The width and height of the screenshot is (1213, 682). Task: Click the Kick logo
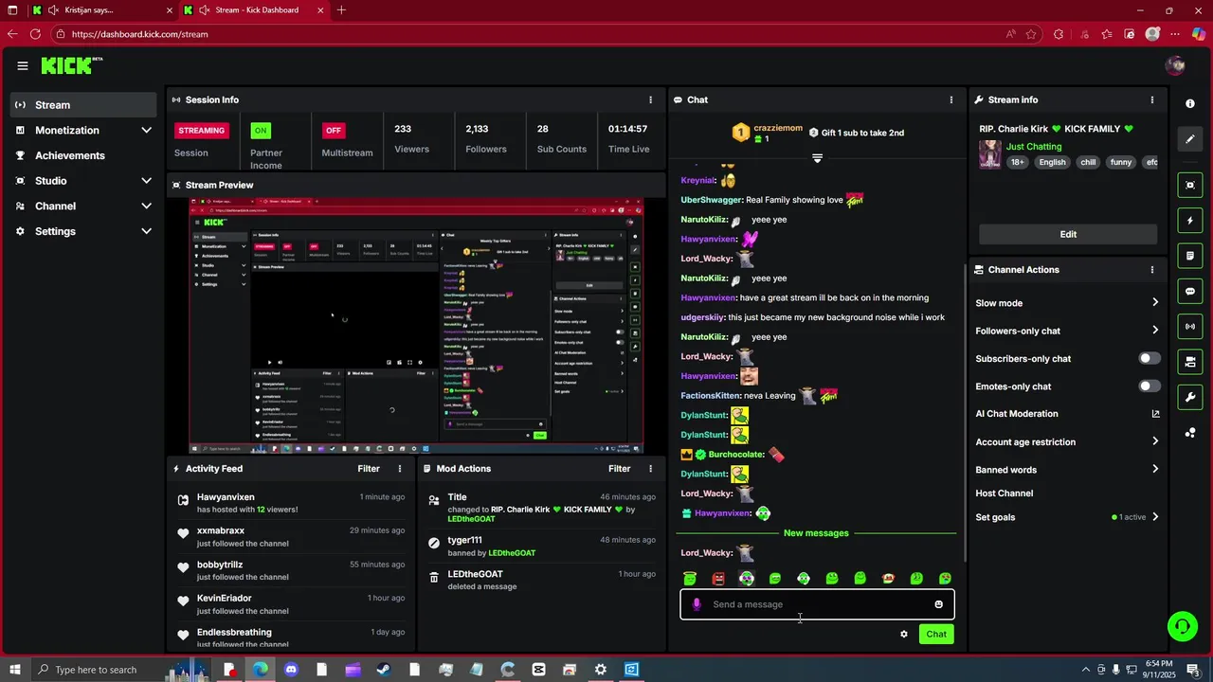pyautogui.click(x=71, y=65)
